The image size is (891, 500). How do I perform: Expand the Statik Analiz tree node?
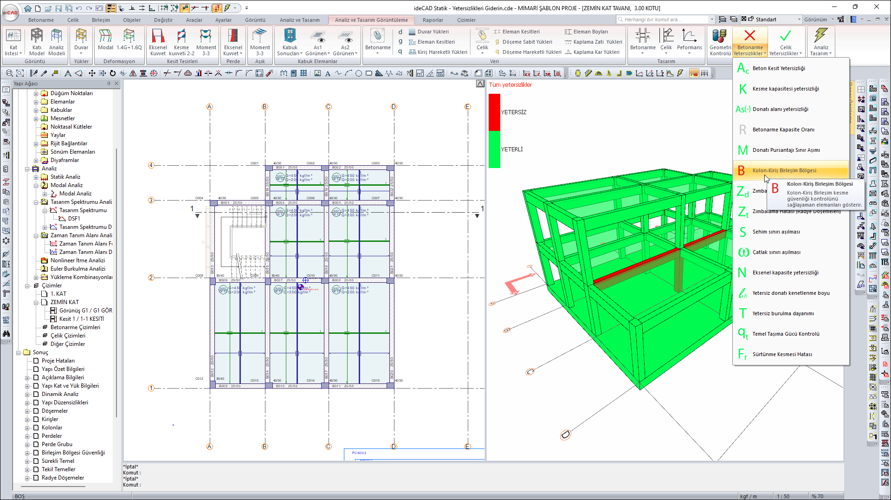(36, 177)
